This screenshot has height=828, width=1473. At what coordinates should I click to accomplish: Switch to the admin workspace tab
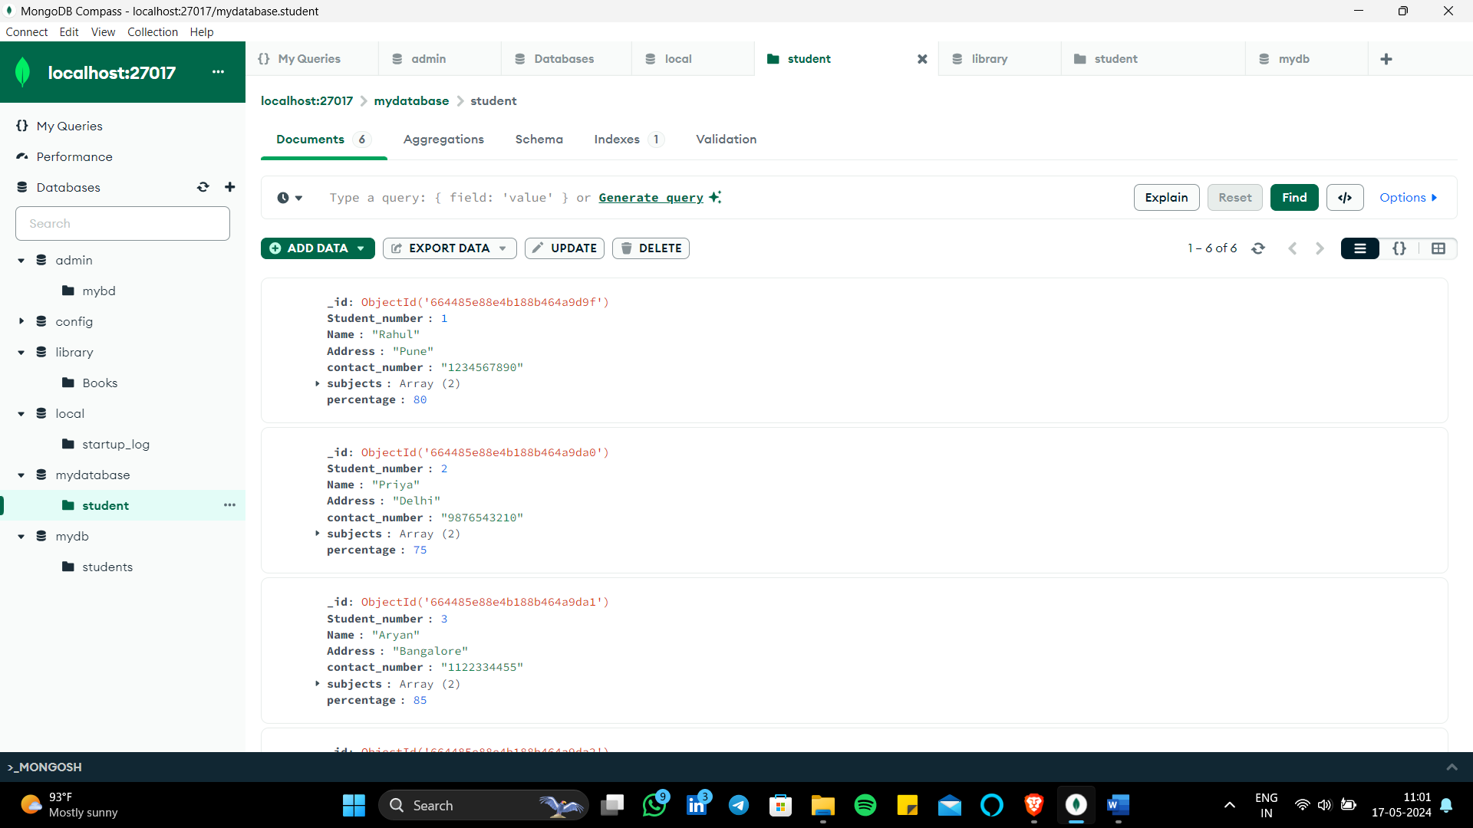pyautogui.click(x=440, y=59)
